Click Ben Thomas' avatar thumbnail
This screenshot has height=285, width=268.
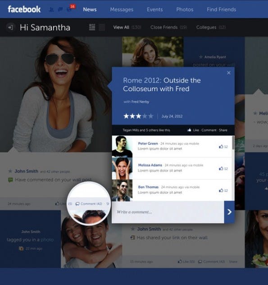click(122, 190)
